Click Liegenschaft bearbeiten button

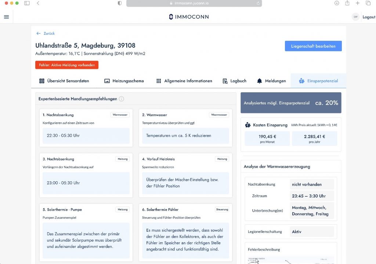(x=313, y=46)
